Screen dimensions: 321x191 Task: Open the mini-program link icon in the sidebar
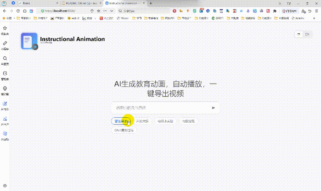coord(5,43)
